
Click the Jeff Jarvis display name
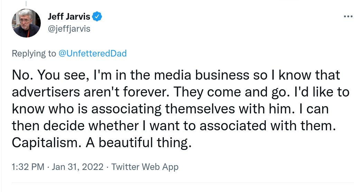(69, 16)
